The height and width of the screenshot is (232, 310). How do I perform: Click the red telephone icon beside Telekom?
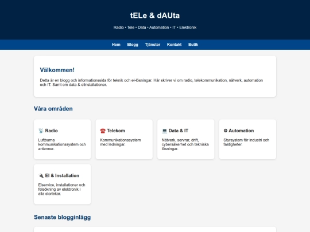pos(103,131)
